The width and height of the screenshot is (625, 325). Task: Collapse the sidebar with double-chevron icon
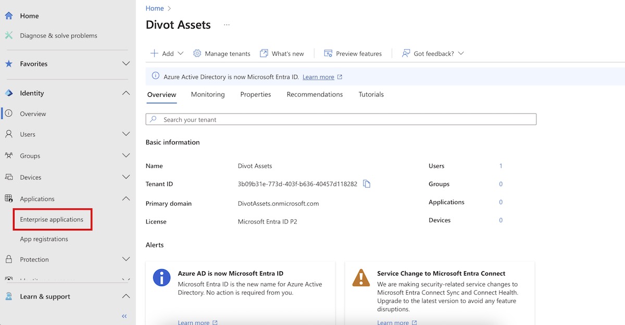[x=124, y=316]
